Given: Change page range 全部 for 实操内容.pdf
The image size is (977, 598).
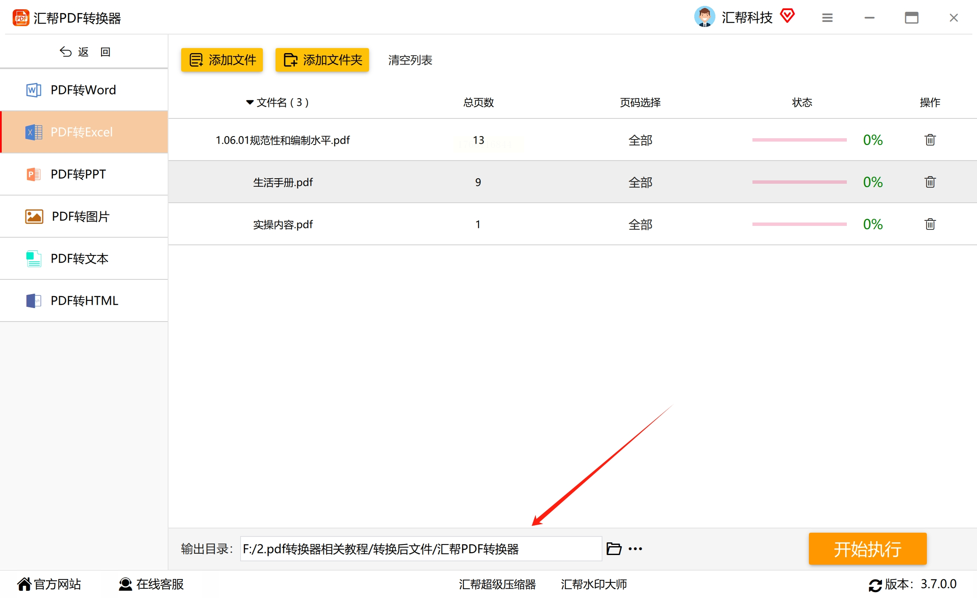Looking at the screenshot, I should 640,224.
